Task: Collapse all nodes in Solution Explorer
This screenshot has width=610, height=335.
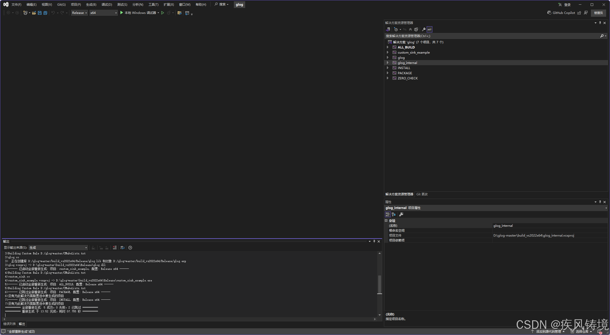Action: [410, 29]
